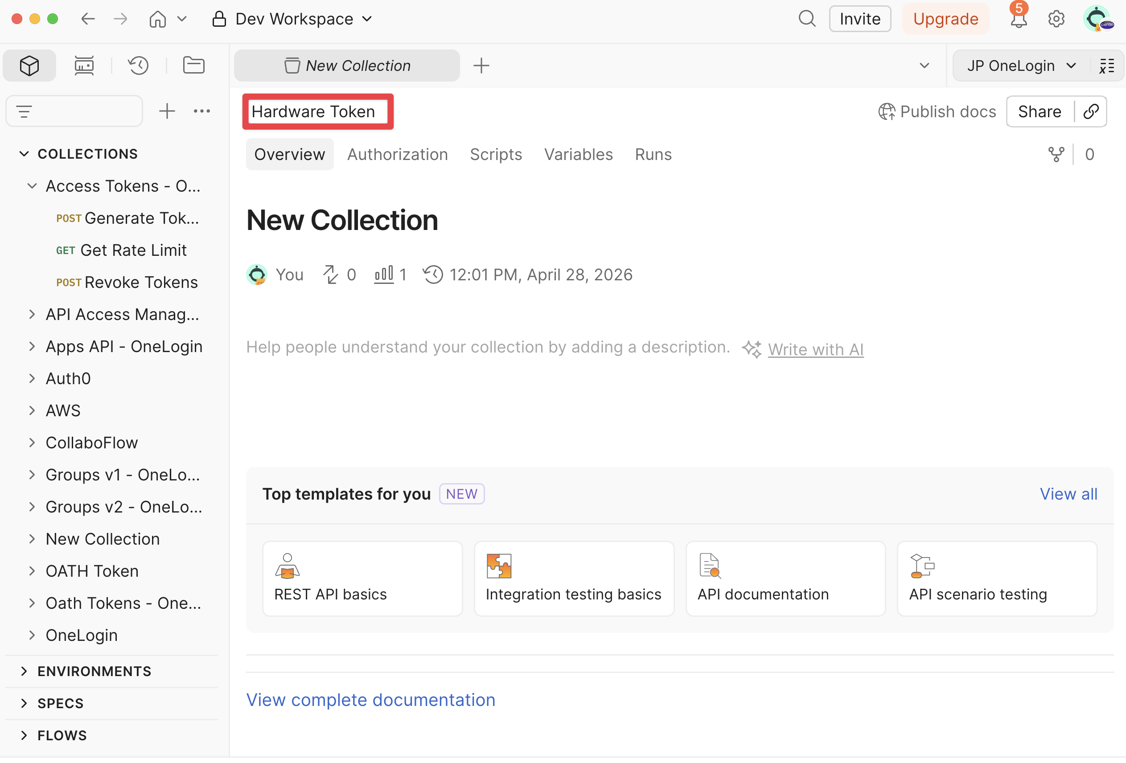Expand Groups v2 - OneLogin collection
The height and width of the screenshot is (763, 1126).
click(x=32, y=507)
